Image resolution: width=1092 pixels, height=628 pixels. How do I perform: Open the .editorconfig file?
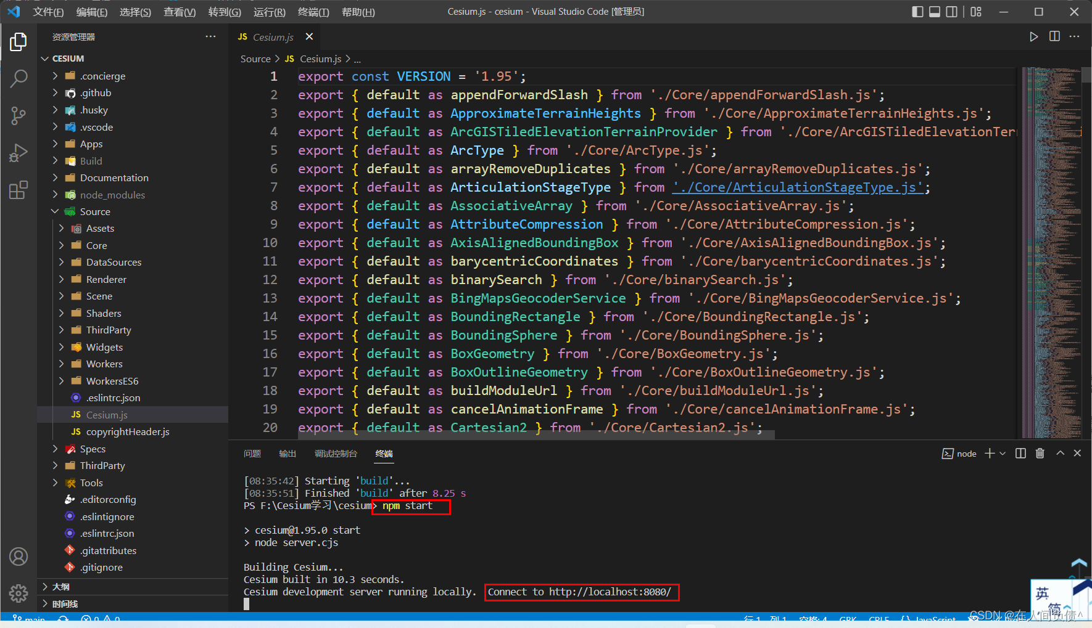[133, 499]
